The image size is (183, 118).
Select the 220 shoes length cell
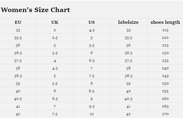point(165,38)
